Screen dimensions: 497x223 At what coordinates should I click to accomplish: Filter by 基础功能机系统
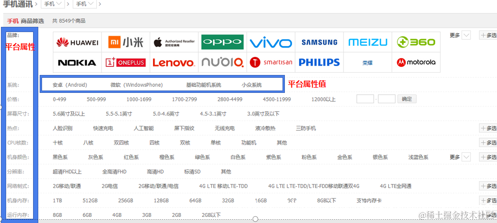pyautogui.click(x=204, y=85)
